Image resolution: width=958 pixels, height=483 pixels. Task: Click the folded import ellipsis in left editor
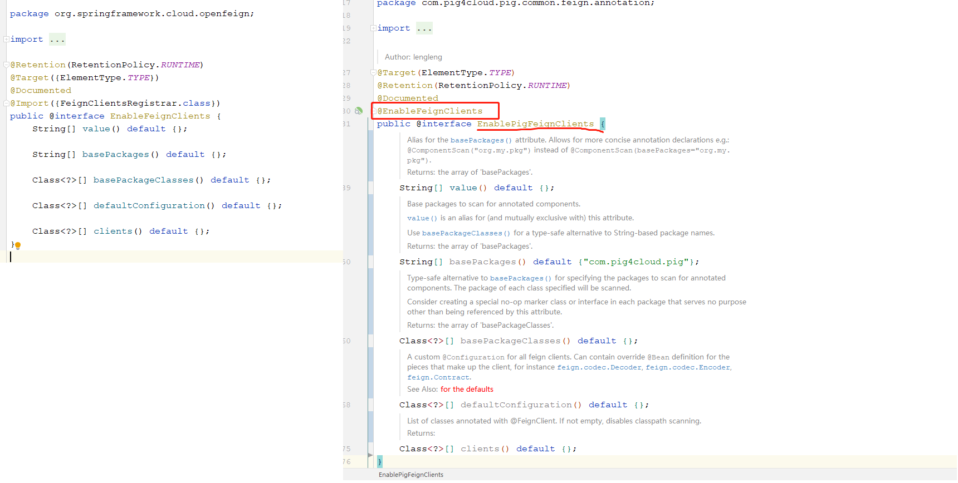tap(57, 40)
